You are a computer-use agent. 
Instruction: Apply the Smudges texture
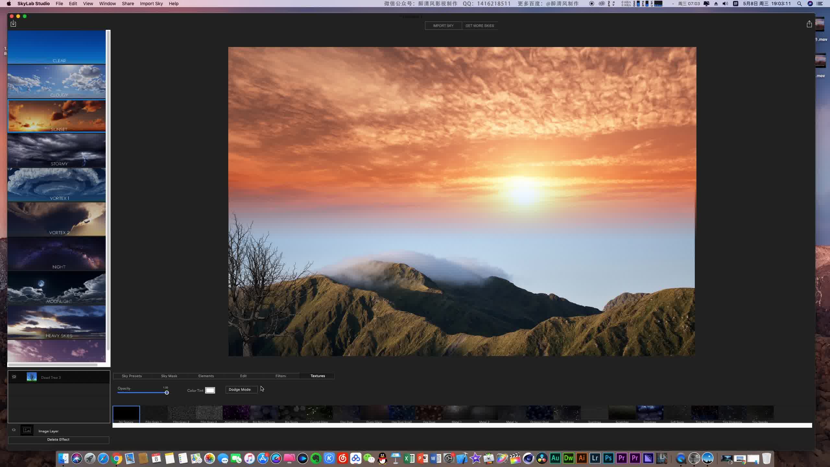click(x=650, y=414)
